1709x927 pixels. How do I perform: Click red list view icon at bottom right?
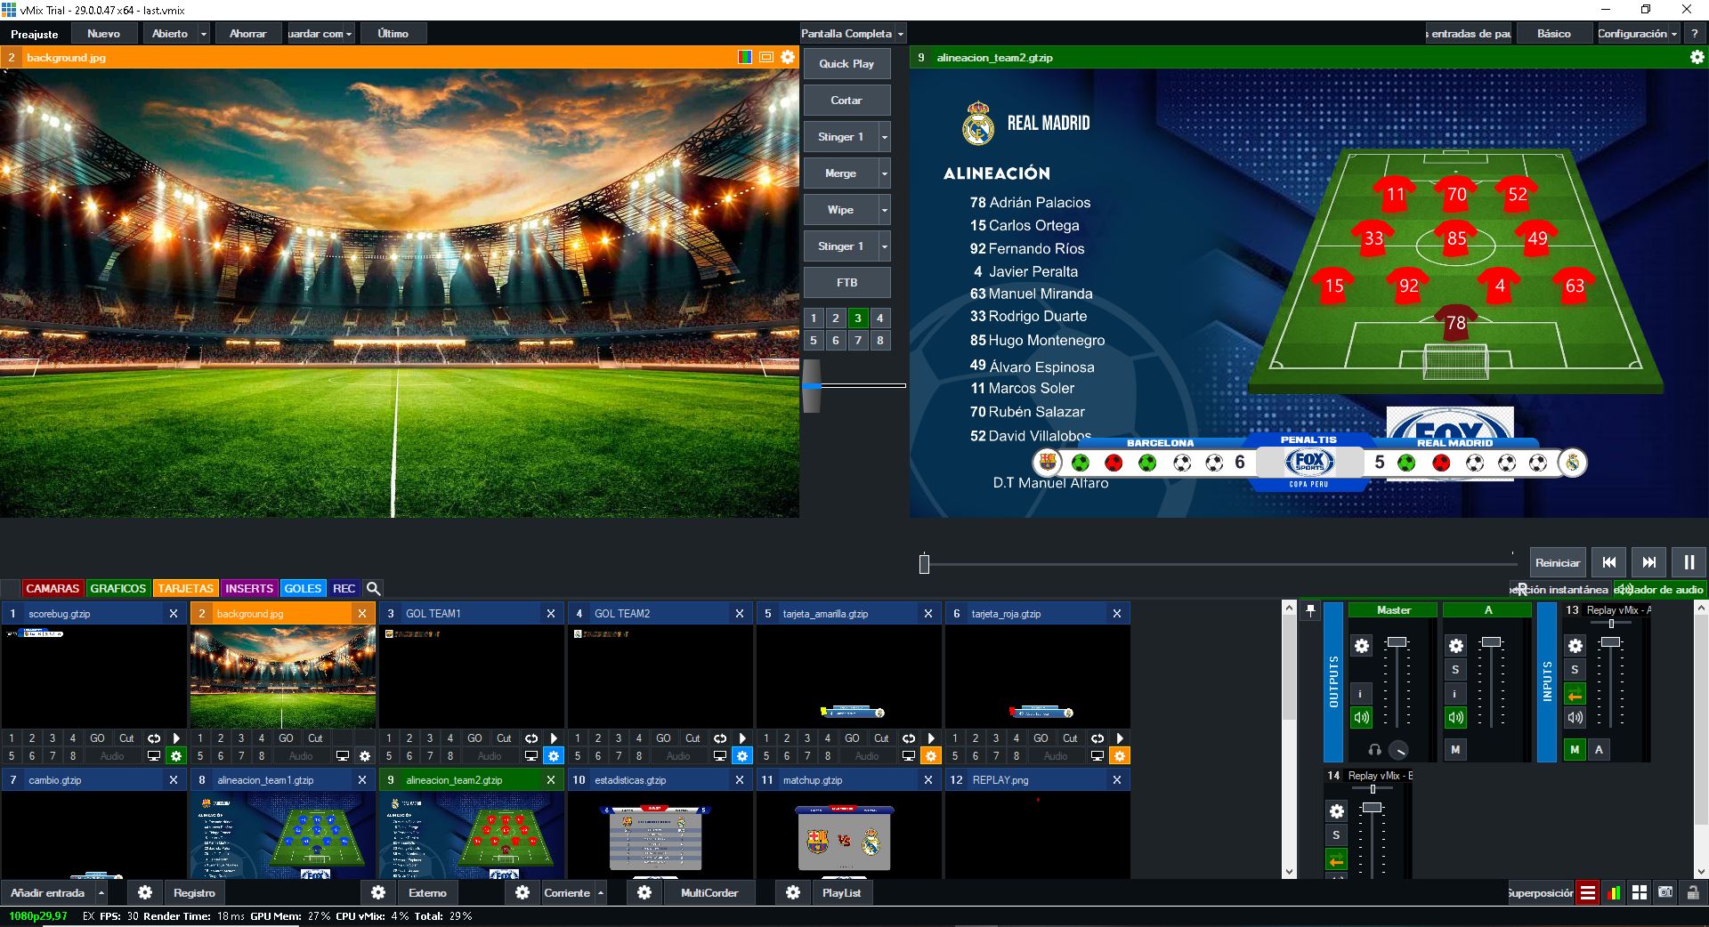[1588, 893]
